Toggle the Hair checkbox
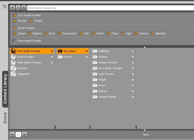The width and height of the screenshot is (194, 140). tap(81, 34)
